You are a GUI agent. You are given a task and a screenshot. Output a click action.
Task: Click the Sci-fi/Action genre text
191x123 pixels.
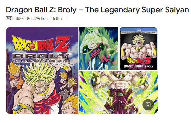pos(37,19)
